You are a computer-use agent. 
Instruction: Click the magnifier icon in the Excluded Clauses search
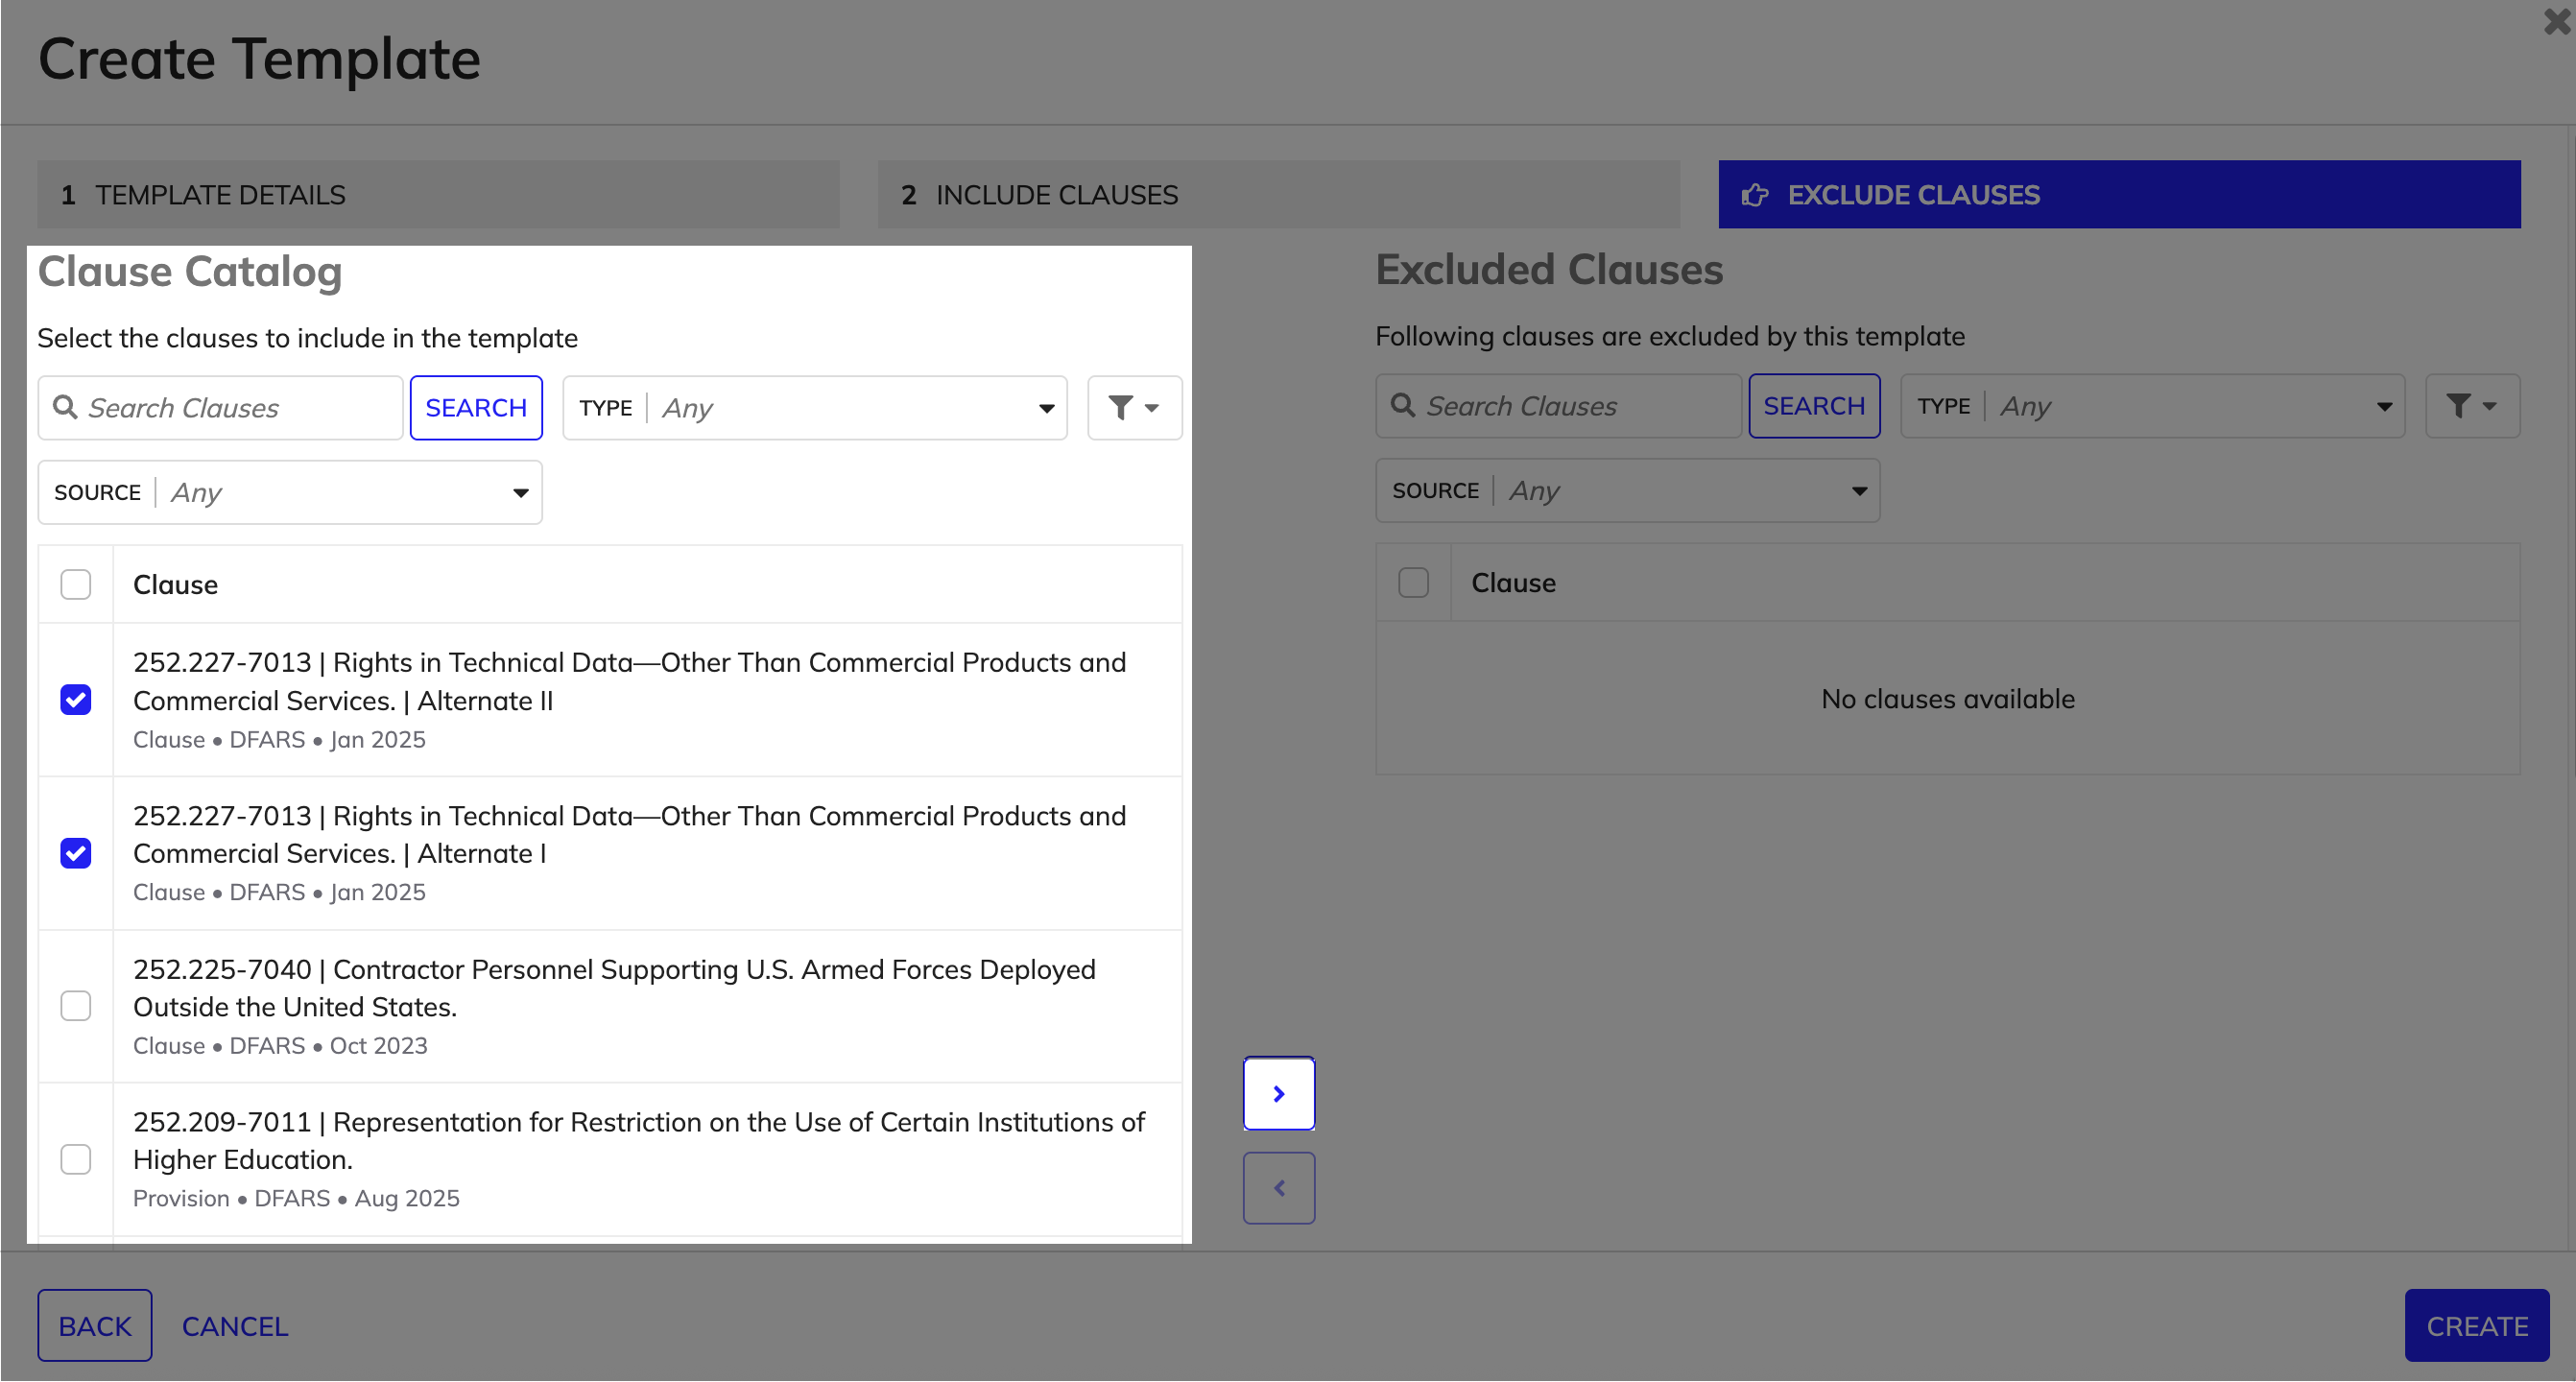tap(1403, 405)
